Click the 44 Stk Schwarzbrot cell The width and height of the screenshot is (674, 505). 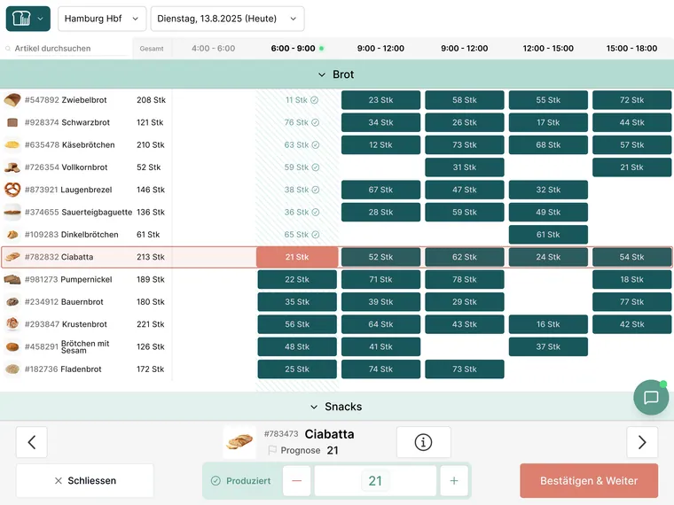[631, 122]
